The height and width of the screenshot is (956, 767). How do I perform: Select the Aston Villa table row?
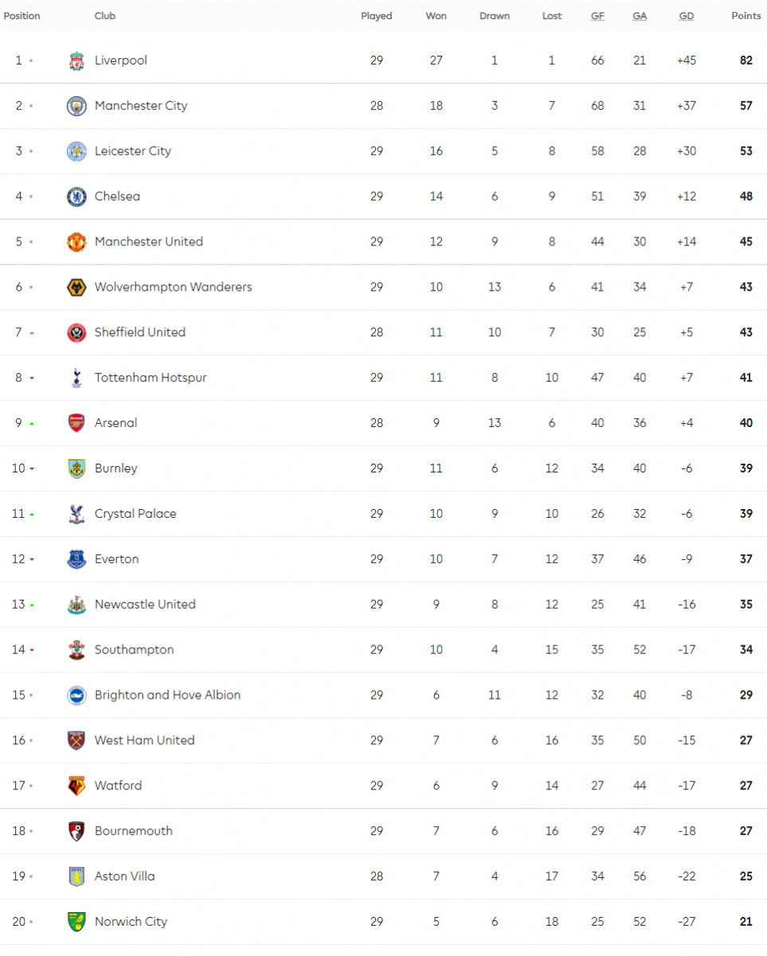(x=383, y=877)
